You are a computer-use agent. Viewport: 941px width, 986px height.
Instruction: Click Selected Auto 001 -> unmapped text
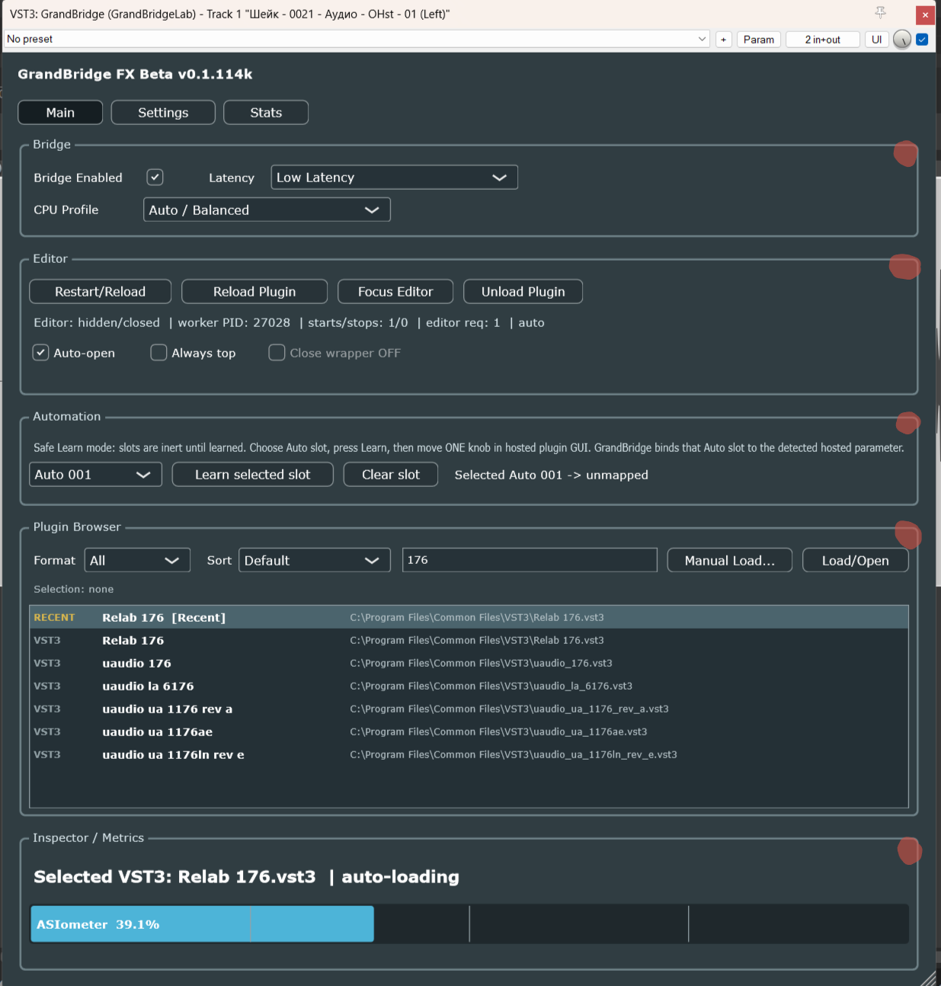(552, 475)
